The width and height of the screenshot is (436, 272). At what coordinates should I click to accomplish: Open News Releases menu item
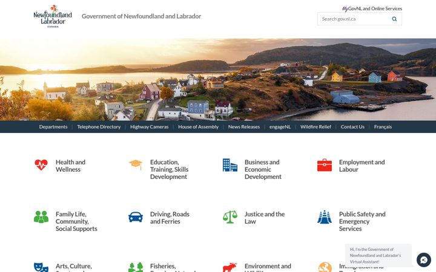pos(244,127)
